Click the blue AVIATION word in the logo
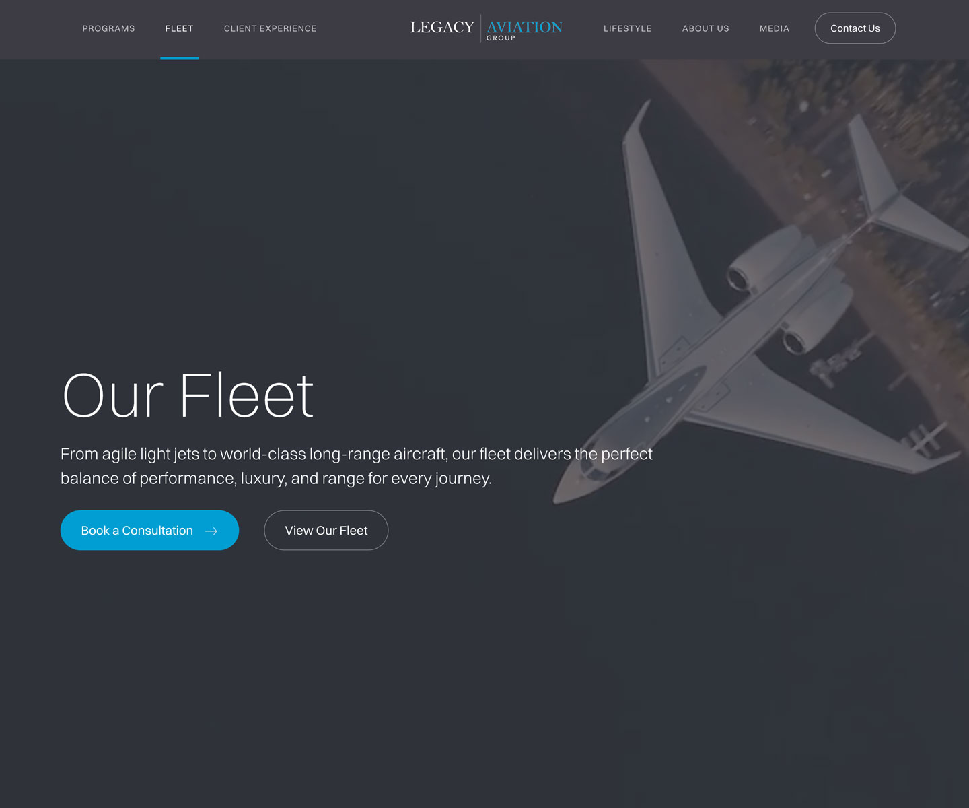Image resolution: width=969 pixels, height=808 pixels. coord(524,27)
